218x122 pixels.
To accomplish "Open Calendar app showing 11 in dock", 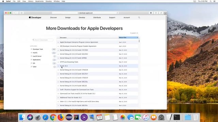I will tap(99, 117).
